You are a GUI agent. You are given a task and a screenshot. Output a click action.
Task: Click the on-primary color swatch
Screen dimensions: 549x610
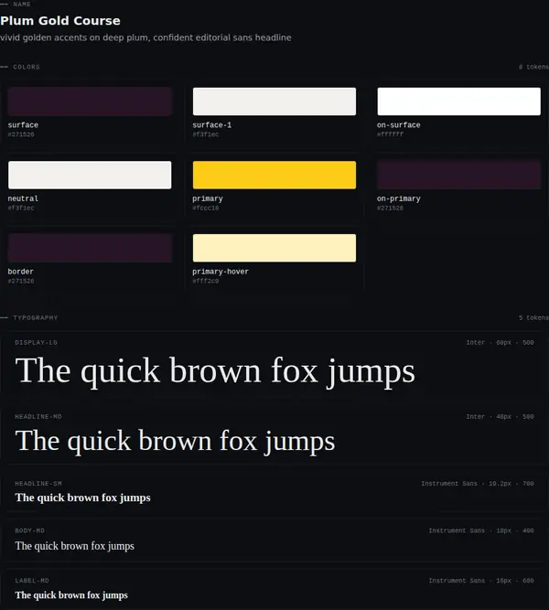coord(458,175)
